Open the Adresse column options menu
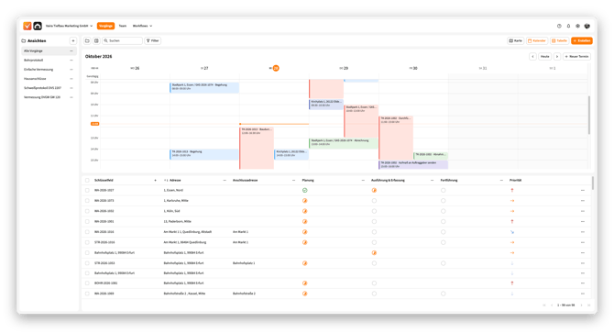This screenshot has height=333, width=614. 225,180
